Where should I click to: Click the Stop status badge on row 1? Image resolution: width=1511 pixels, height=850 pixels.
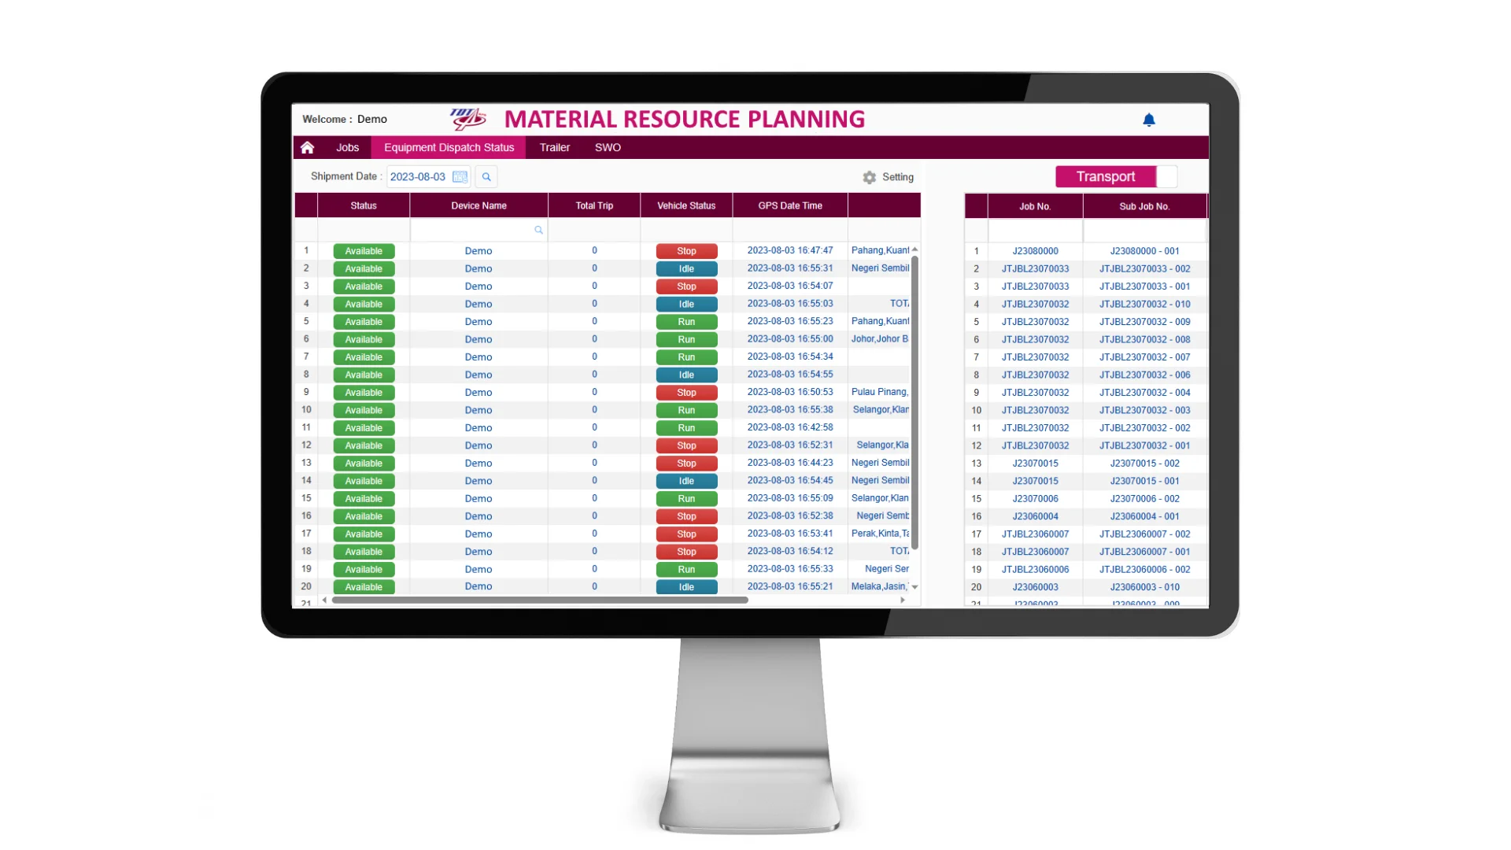[x=685, y=250]
